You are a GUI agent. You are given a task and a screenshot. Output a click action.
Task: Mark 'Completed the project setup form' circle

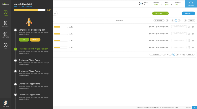15,30
